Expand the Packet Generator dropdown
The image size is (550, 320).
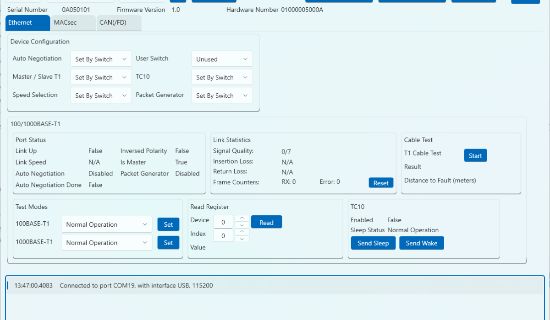[221, 96]
